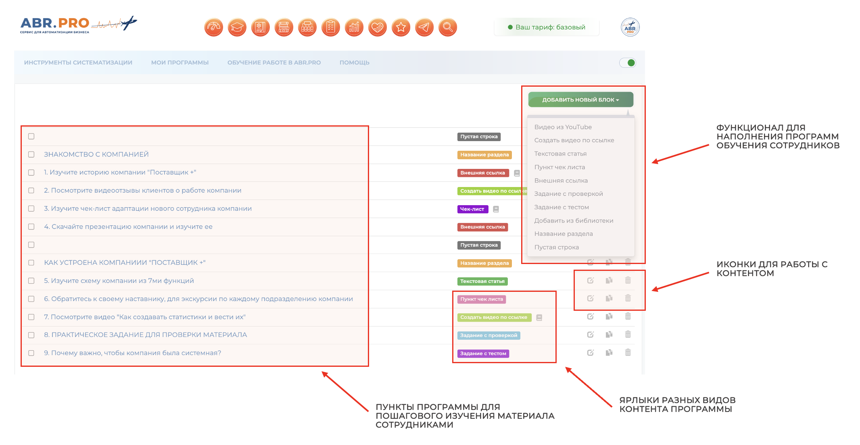Open the paper plane Telegram icon
Screen dimensions: 860x445
coord(424,27)
